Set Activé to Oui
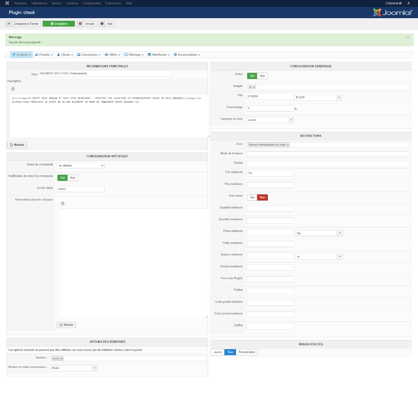 (x=252, y=76)
